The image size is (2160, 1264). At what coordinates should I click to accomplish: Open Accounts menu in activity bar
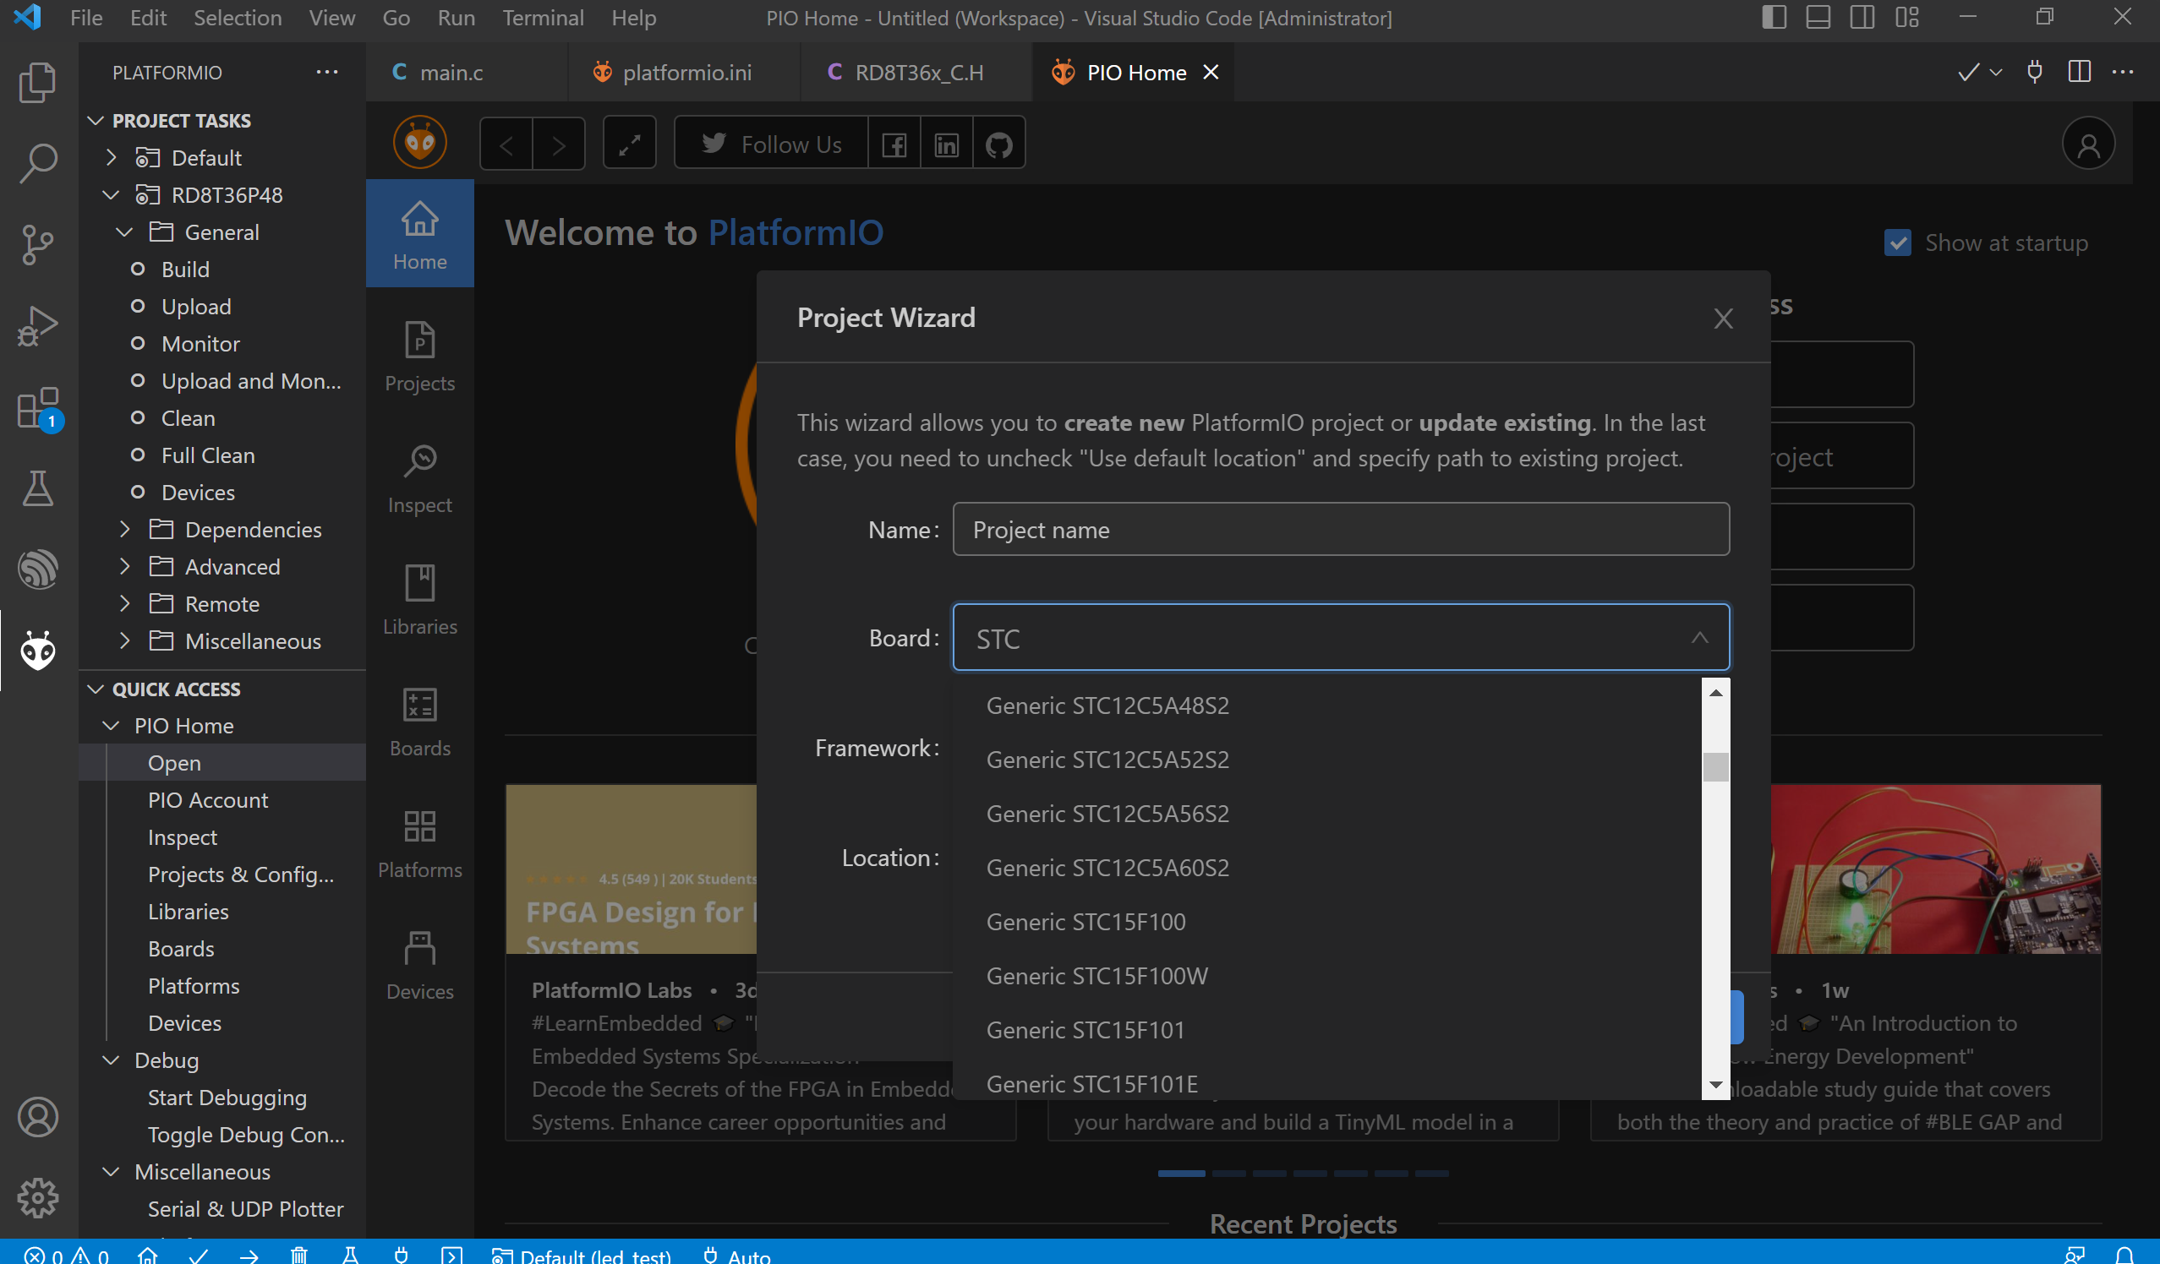point(38,1117)
